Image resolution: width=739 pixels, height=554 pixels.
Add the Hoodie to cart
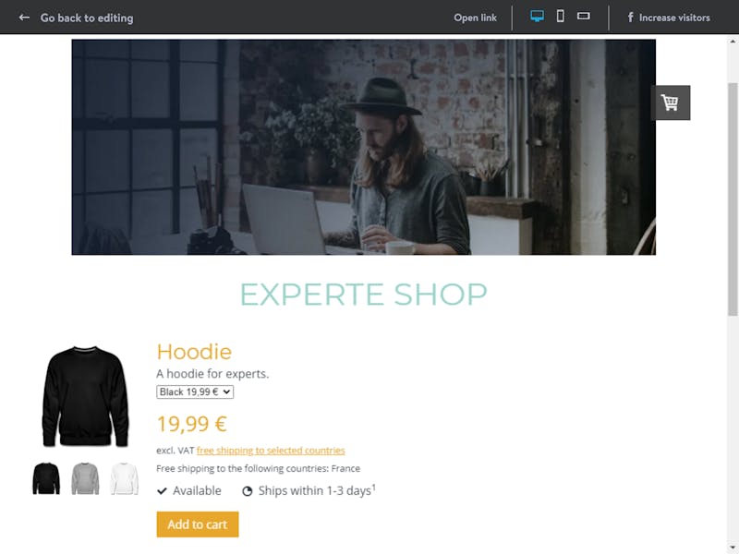[198, 524]
